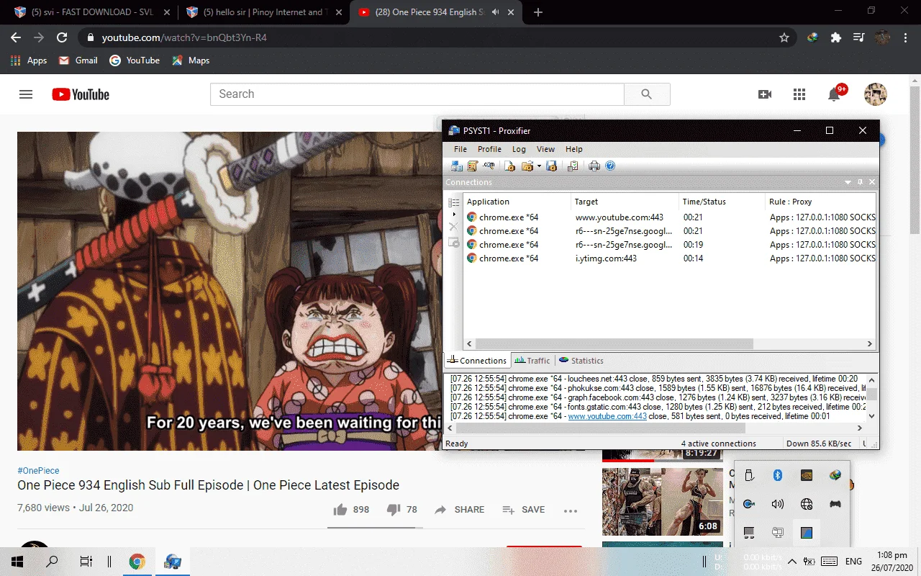
Task: Close the Connections pane
Action: tap(872, 183)
